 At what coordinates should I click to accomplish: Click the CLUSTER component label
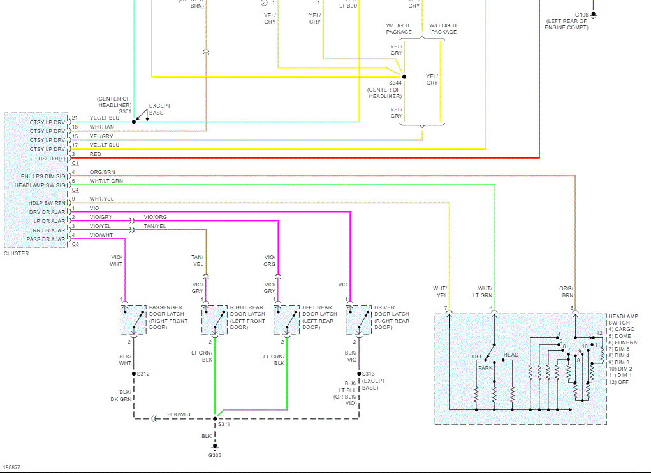pos(16,253)
